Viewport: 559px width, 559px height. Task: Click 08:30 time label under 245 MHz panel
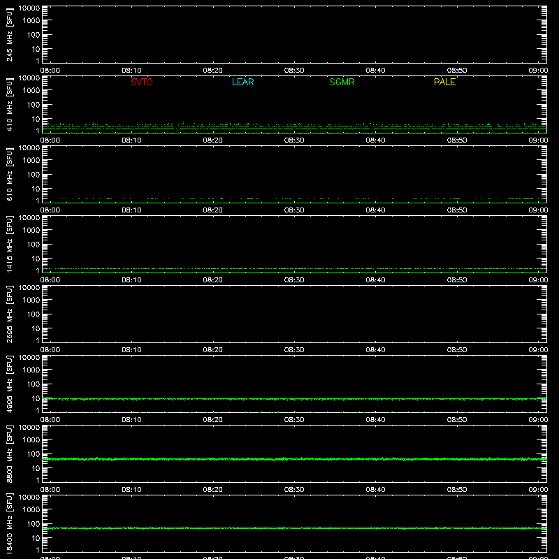click(294, 71)
